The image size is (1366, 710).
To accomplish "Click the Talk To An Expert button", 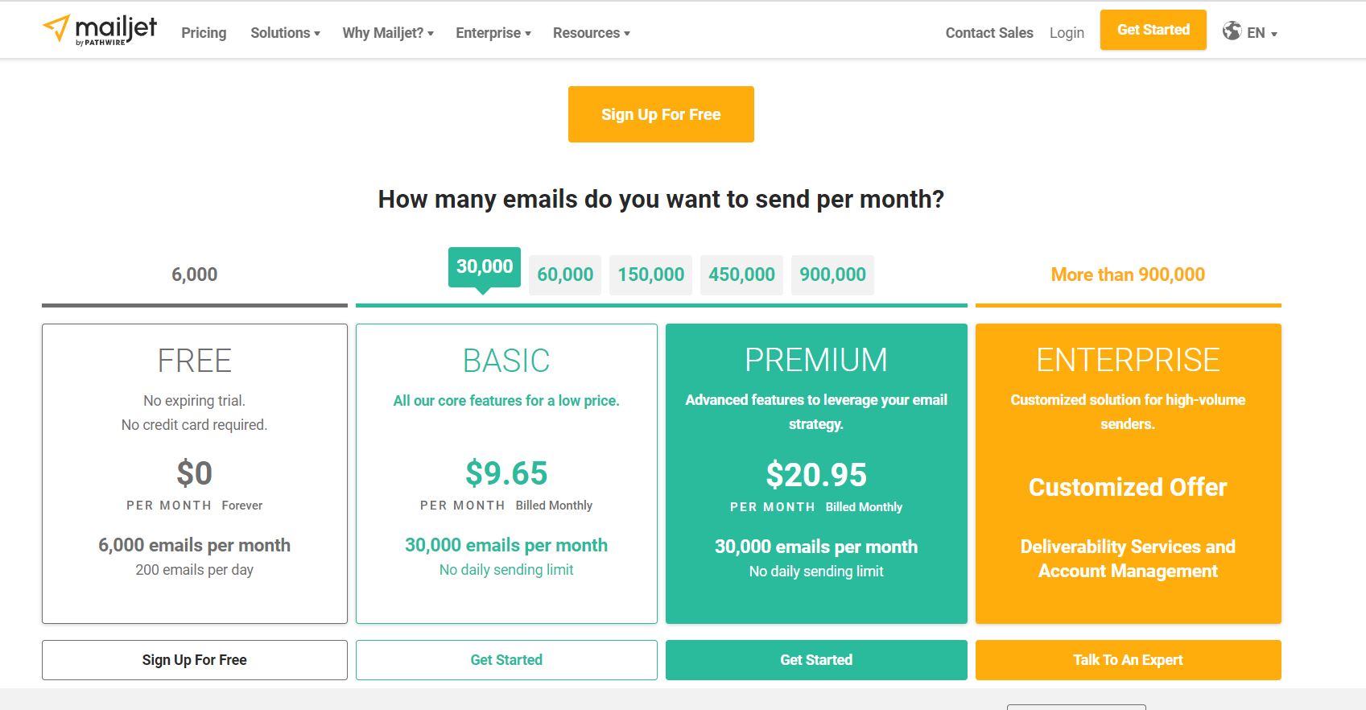I will (x=1128, y=660).
